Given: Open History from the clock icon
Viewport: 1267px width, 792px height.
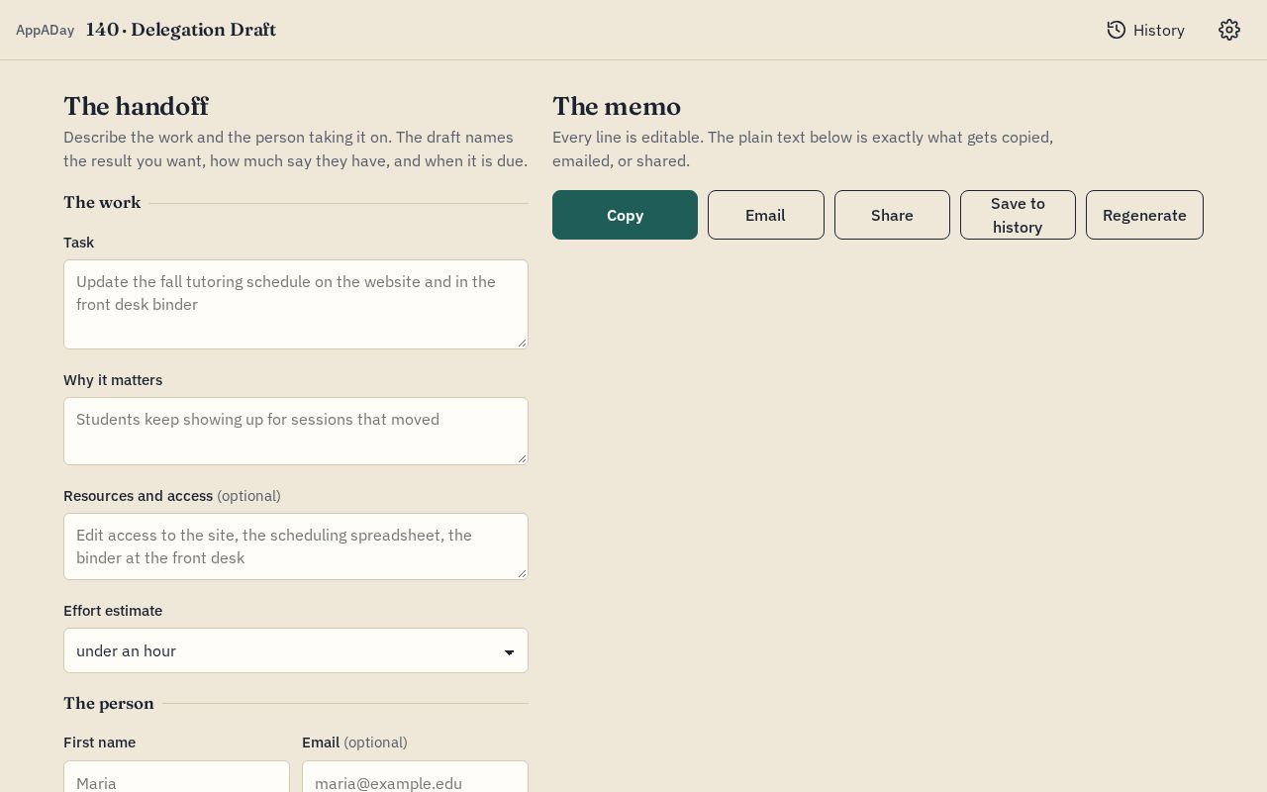Looking at the screenshot, I should 1145,30.
